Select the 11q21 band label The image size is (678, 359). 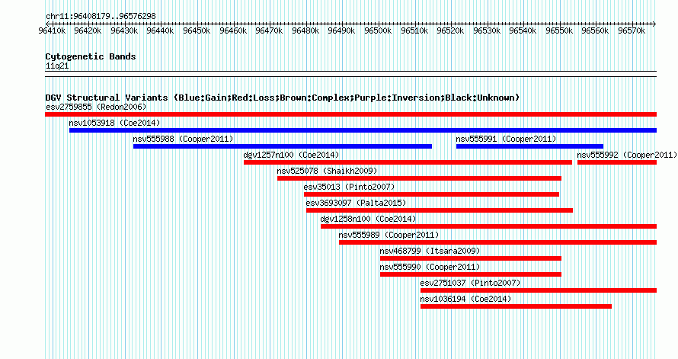[x=57, y=66]
